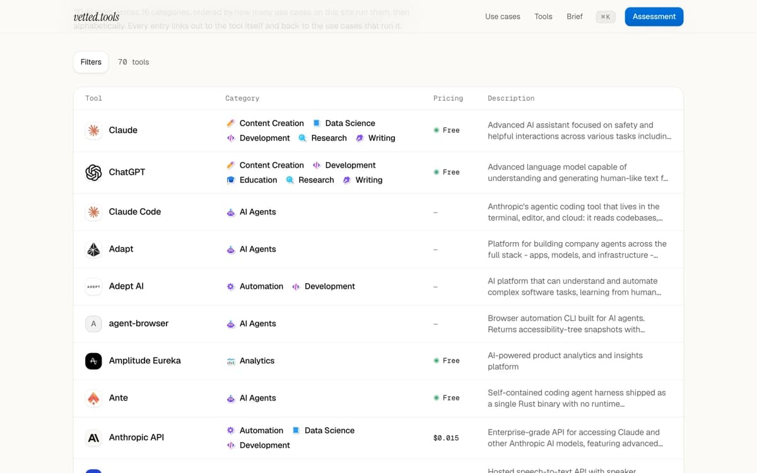757x473 pixels.
Task: Go to vetted.tools home logo
Action: (x=97, y=17)
